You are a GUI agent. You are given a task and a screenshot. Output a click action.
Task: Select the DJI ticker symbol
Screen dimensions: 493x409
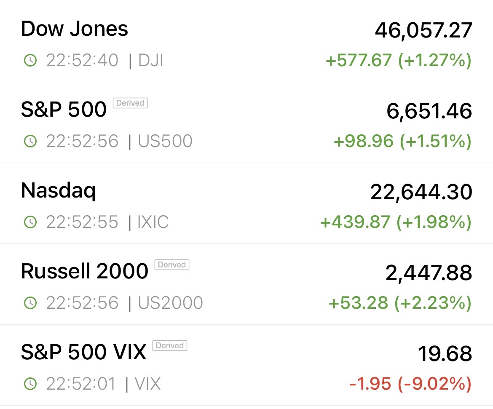(x=150, y=61)
